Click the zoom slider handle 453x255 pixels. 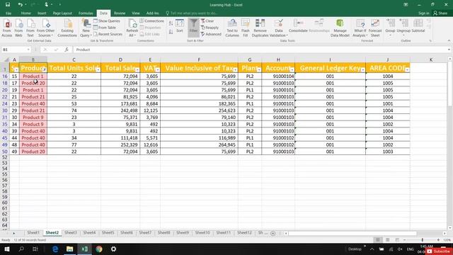[x=422, y=240]
